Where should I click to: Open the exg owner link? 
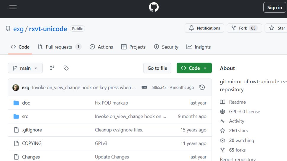pos(18,29)
